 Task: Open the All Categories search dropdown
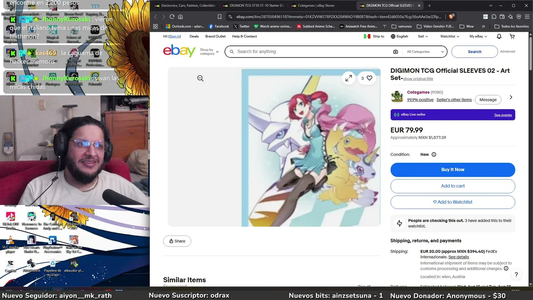[424, 52]
